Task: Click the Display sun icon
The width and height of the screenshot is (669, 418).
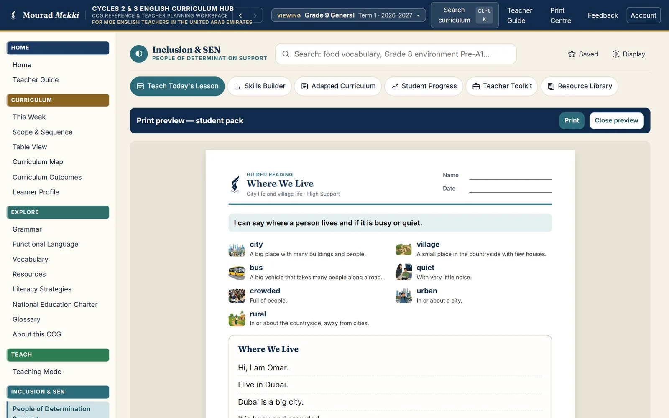Action: [x=615, y=54]
